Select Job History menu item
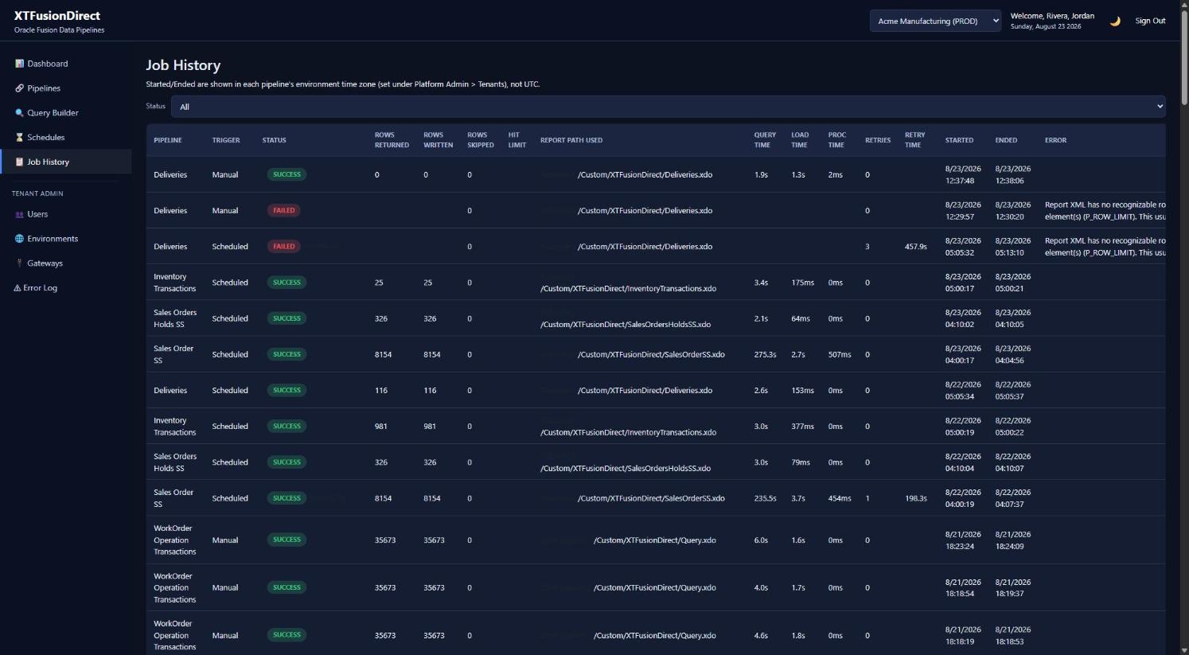This screenshot has height=655, width=1189. [x=66, y=162]
